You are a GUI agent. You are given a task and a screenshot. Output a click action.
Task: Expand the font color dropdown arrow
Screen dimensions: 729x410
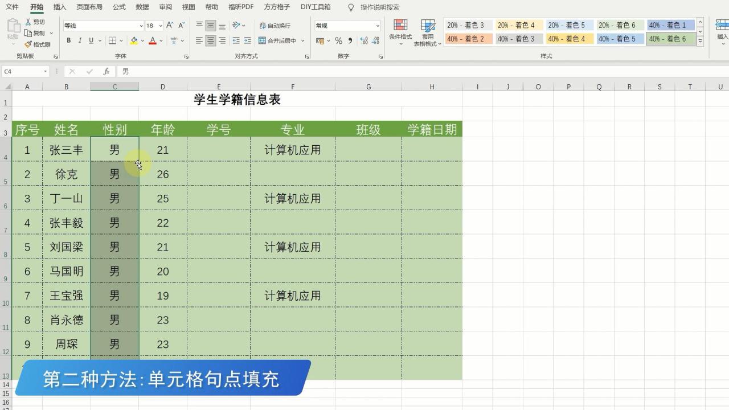click(161, 40)
